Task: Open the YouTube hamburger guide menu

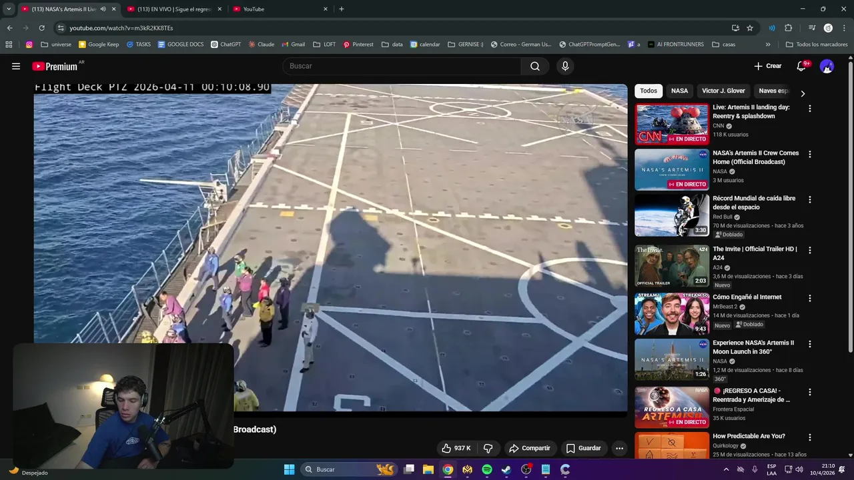Action: point(16,66)
